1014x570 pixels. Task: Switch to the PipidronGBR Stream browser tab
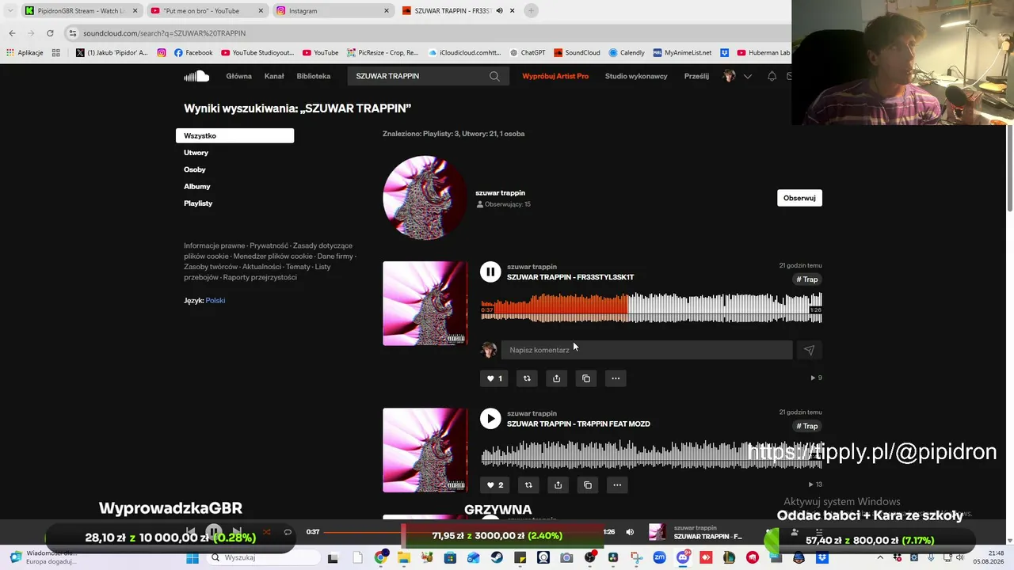[82, 11]
